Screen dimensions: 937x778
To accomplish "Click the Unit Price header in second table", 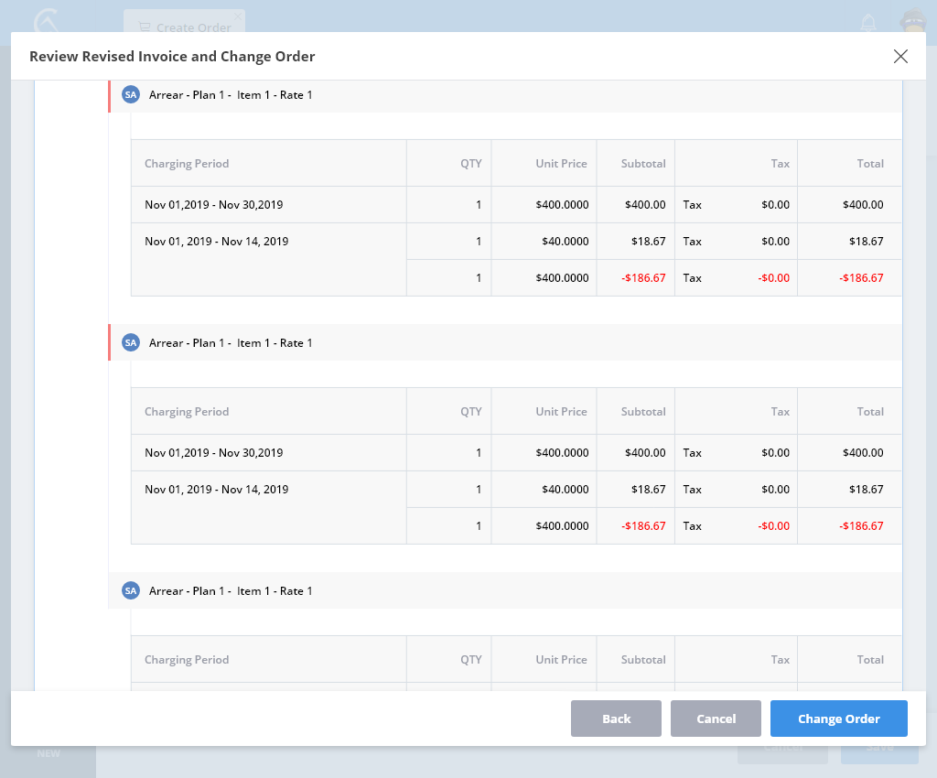I will pos(561,412).
